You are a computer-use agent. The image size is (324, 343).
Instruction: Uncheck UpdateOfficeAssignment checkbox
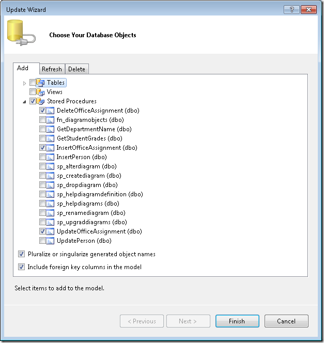[x=42, y=231]
